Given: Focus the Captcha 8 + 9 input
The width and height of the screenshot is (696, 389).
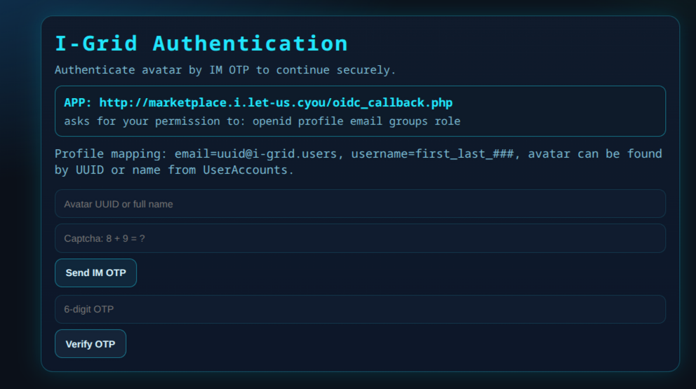Looking at the screenshot, I should point(360,238).
